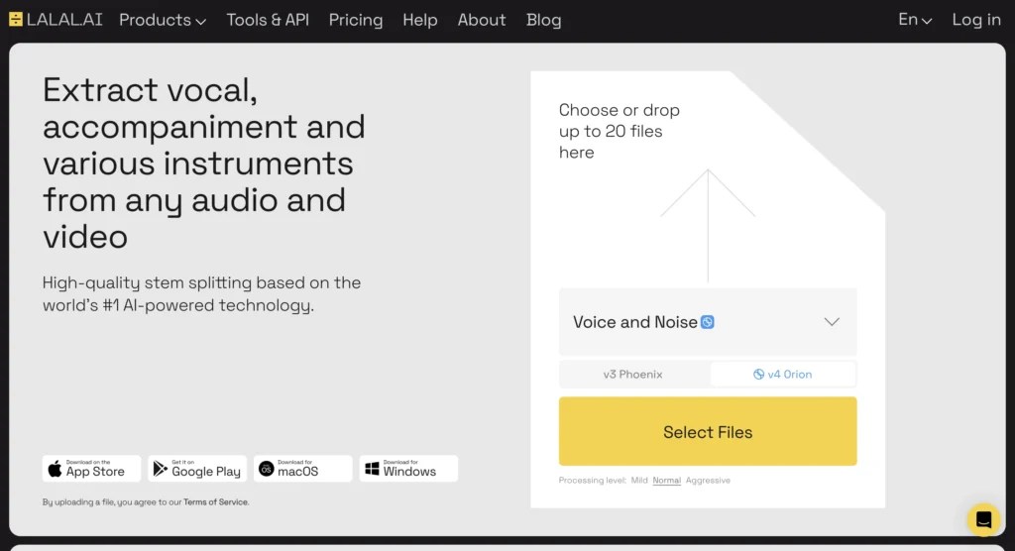Set processing level to Aggressive
This screenshot has width=1015, height=551.
(708, 481)
